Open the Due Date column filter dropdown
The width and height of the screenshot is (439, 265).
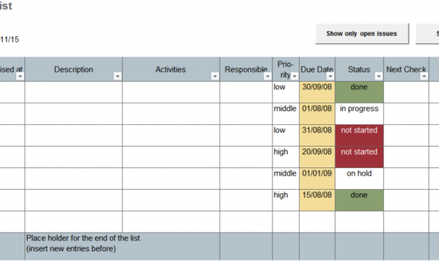[x=330, y=76]
